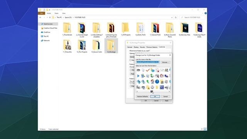Pick the blue dotted grid icon
The width and height of the screenshot is (247, 139).
(x=162, y=87)
